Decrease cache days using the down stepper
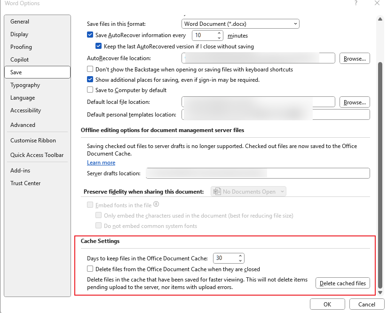387x313 pixels. tap(239, 260)
